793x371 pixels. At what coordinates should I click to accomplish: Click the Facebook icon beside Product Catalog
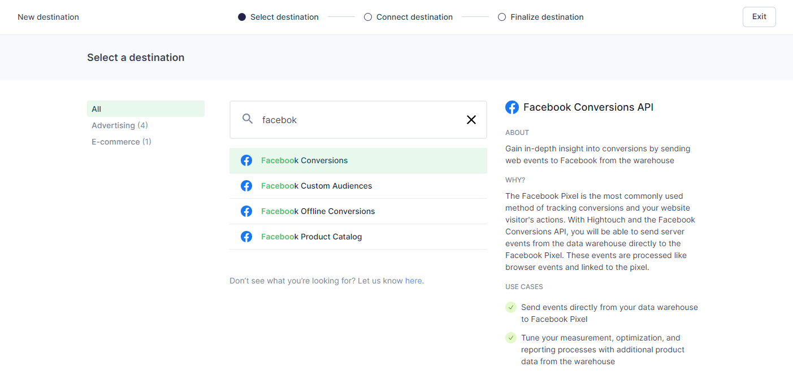246,237
